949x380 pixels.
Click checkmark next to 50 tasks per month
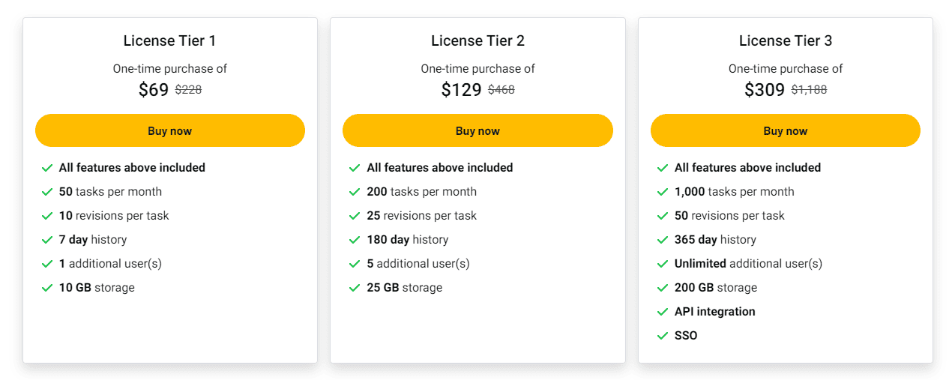click(47, 192)
